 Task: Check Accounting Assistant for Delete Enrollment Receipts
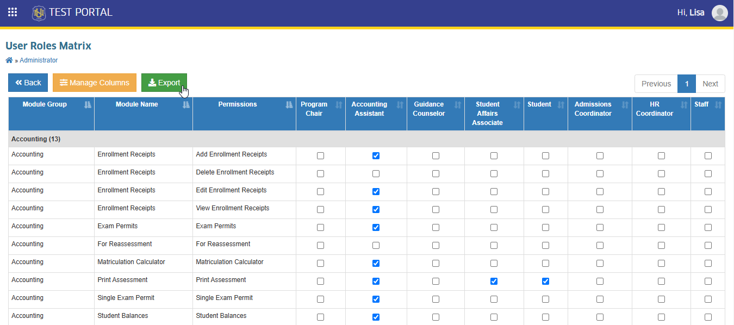[x=376, y=174]
